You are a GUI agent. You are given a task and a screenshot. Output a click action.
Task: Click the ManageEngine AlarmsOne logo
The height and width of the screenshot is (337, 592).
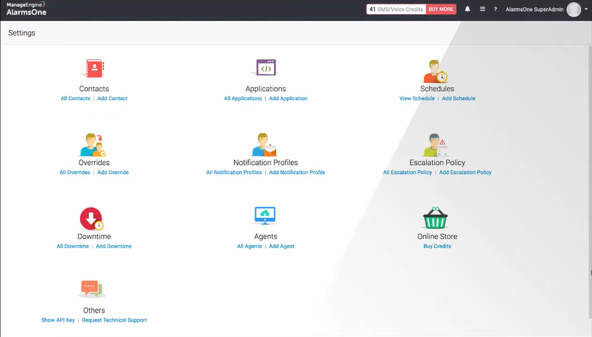click(x=26, y=8)
